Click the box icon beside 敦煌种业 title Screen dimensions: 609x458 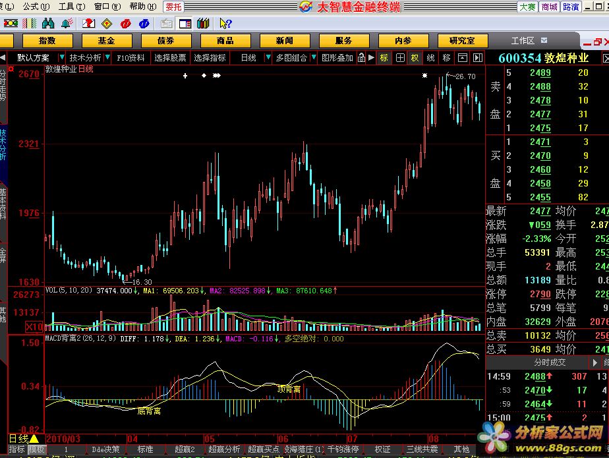click(606, 58)
